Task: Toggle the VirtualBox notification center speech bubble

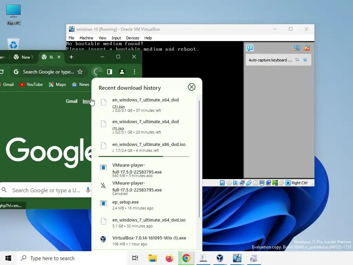Action: [x=250, y=48]
